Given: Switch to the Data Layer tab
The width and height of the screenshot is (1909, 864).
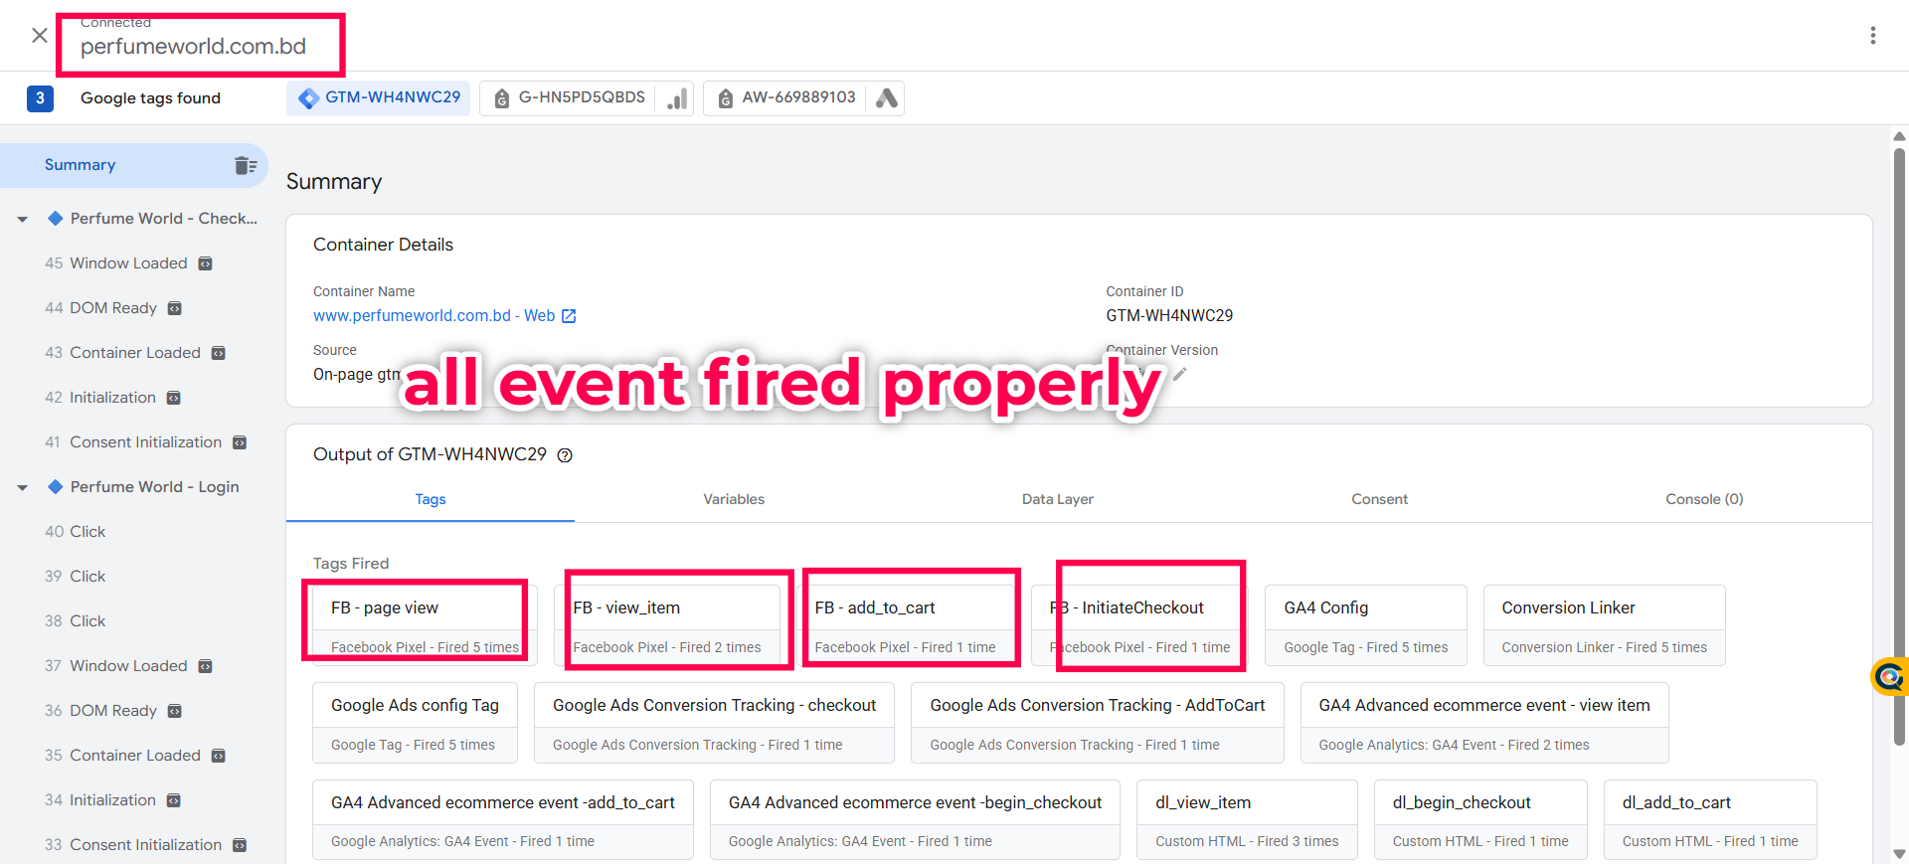Looking at the screenshot, I should (x=1057, y=499).
